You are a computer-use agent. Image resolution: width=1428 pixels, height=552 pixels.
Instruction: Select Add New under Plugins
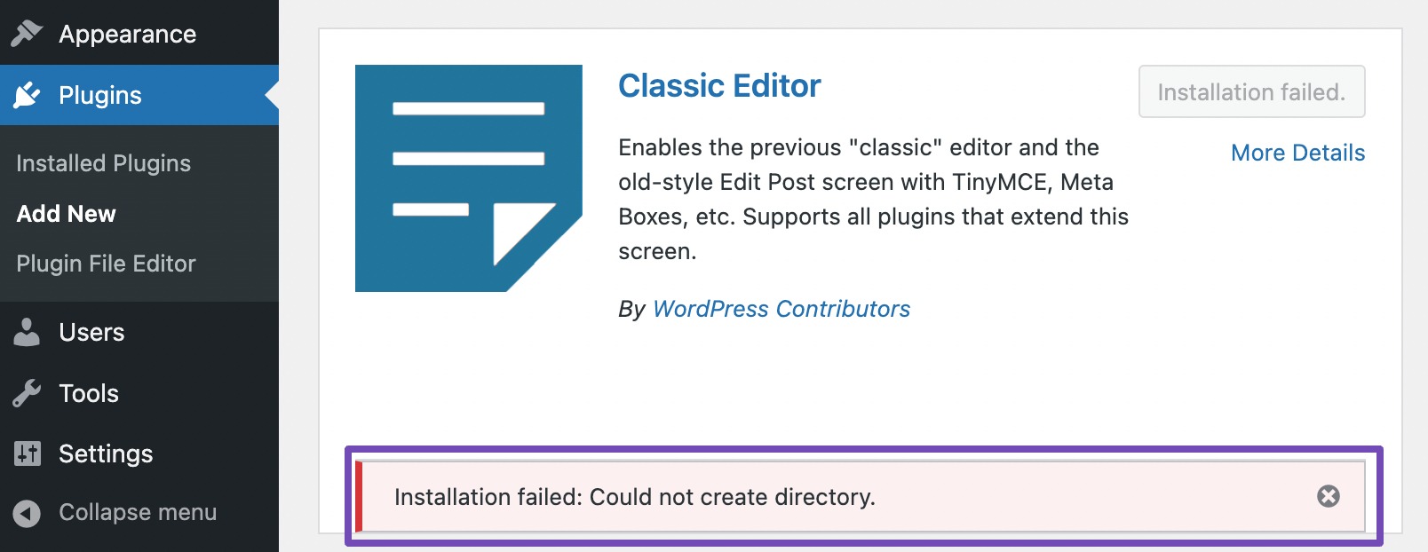[66, 213]
